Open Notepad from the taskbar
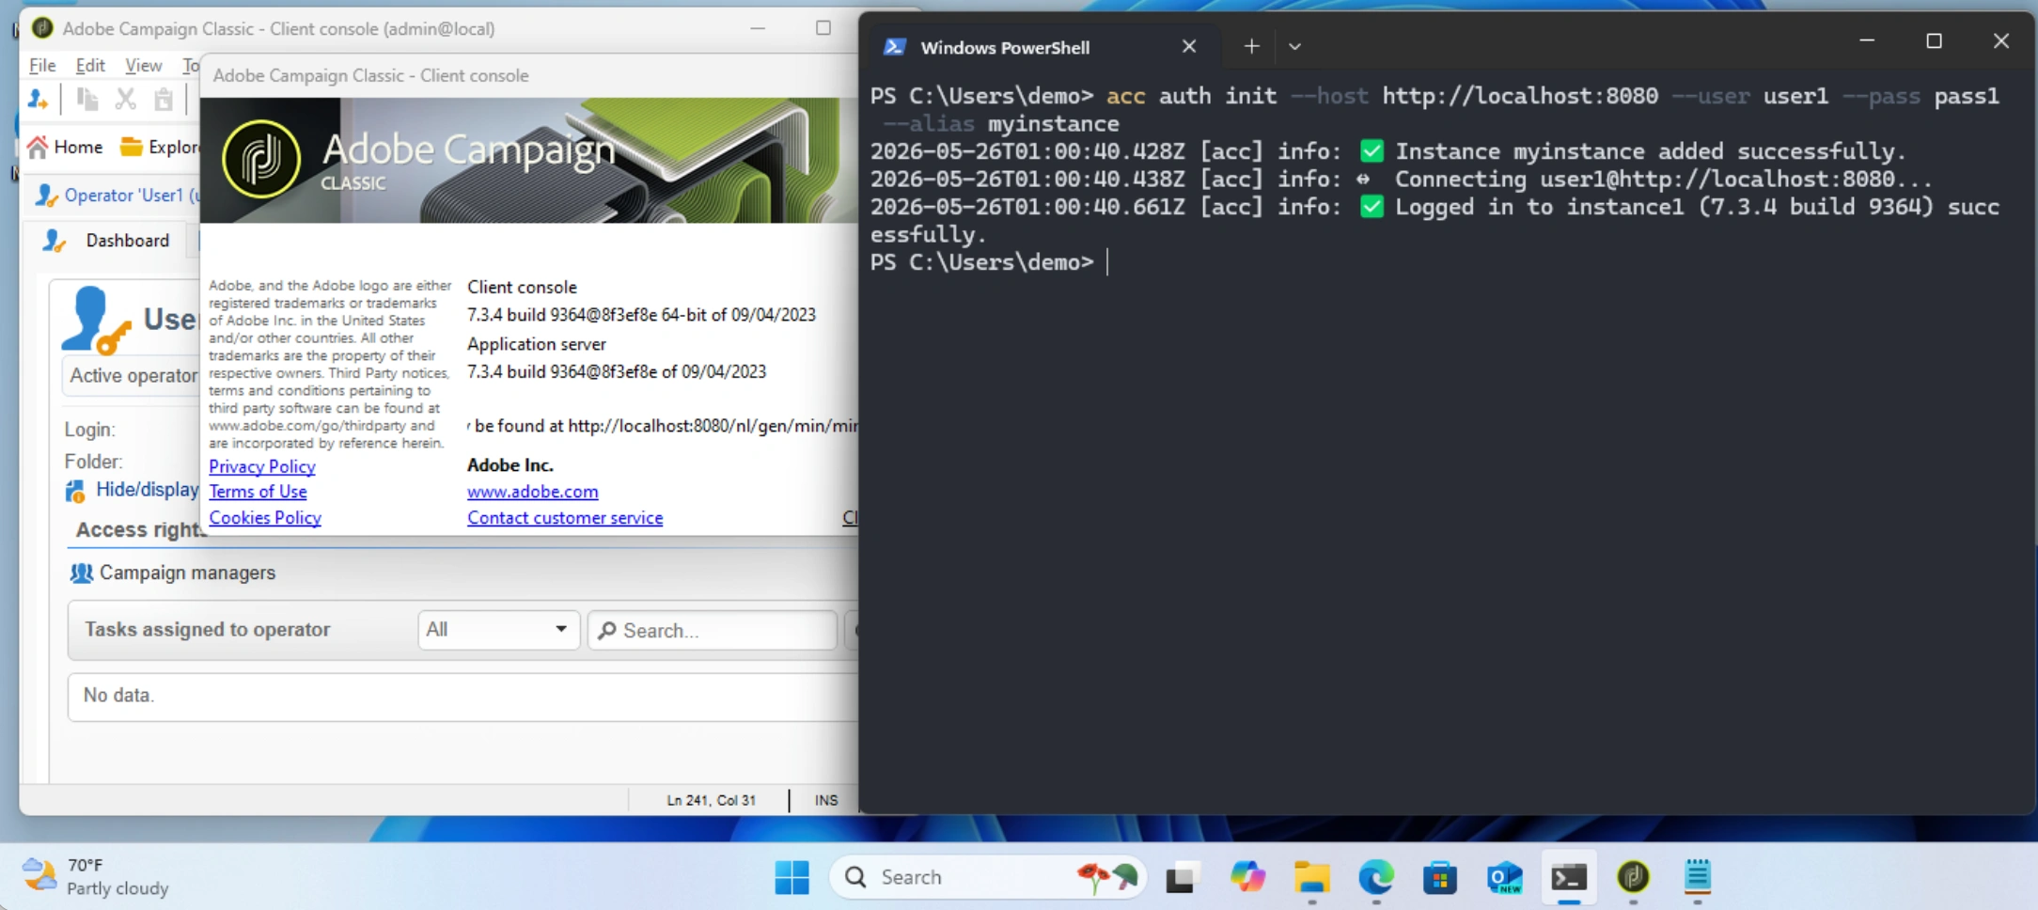 coord(1698,878)
